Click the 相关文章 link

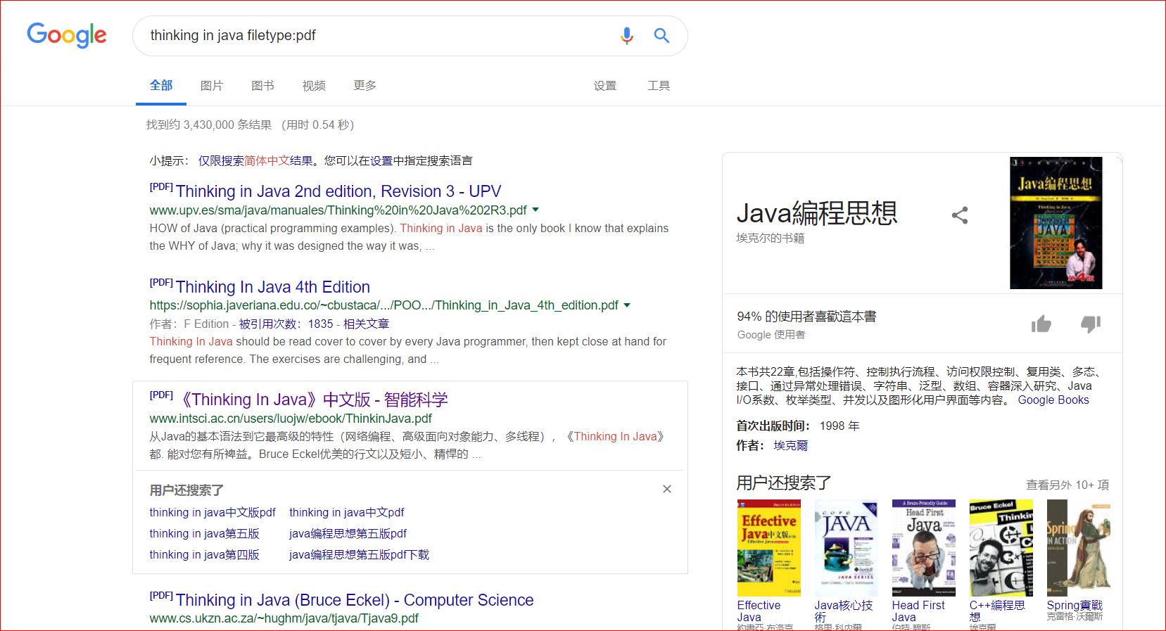[x=366, y=324]
